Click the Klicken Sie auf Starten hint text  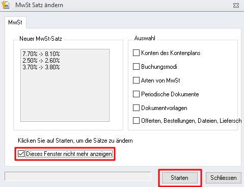(75, 141)
